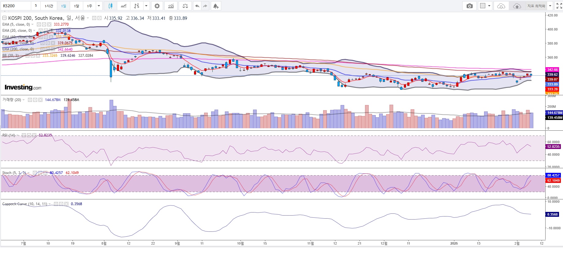Viewport: 563px width, 269px height.
Task: Save chart layout with cloud upload icon
Action: point(517,6)
